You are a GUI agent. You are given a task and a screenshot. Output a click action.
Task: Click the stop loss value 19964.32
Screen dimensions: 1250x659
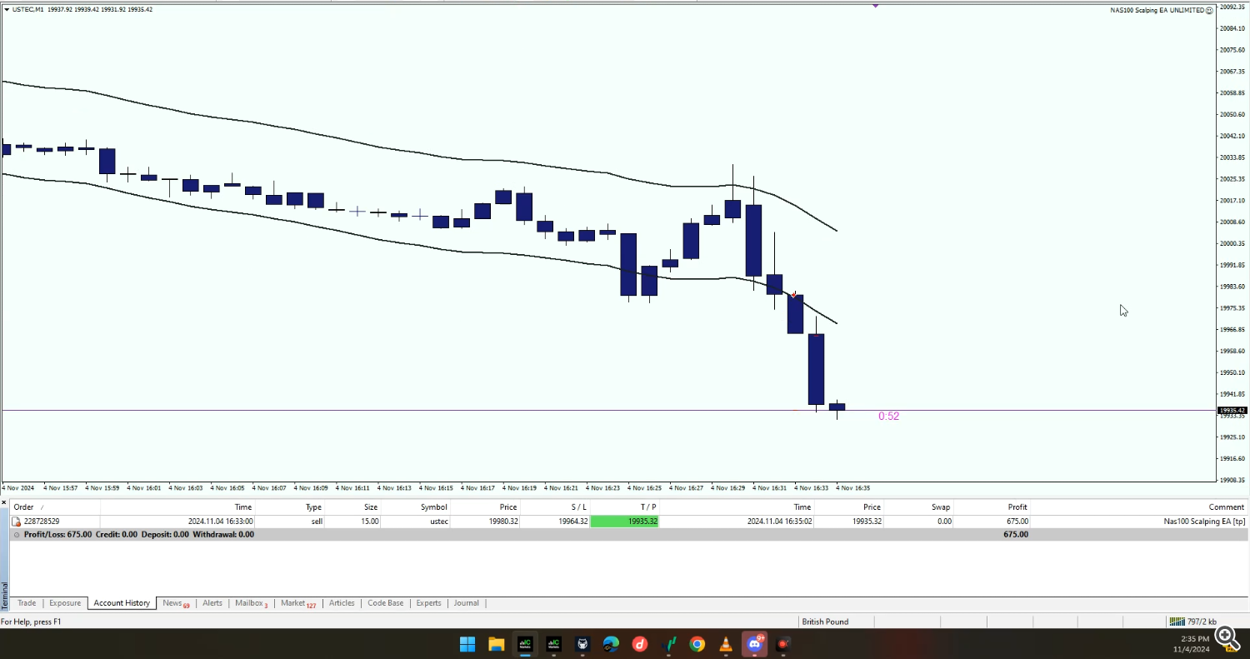point(572,522)
